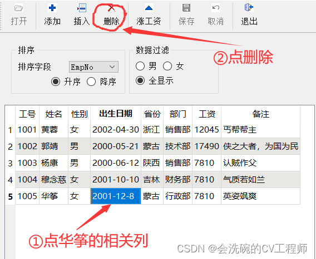Click the remark cell 气质若如兰
Image resolution: width=316 pixels, height=259 pixels.
pyautogui.click(x=260, y=180)
